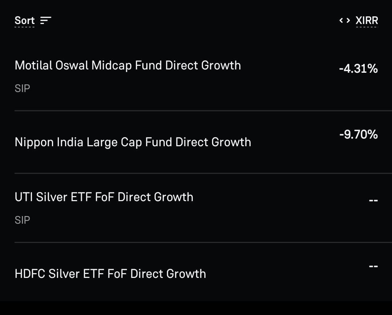Screen dimensions: 392x315
Task: Click the SIP tag under Motilal Oswal fund
Action: click(23, 88)
